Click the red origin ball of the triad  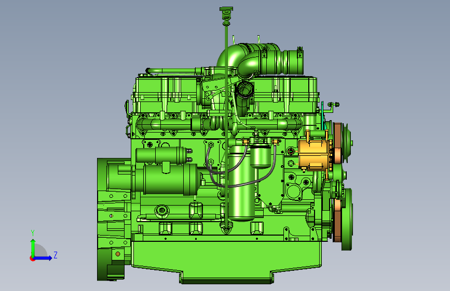(32, 258)
